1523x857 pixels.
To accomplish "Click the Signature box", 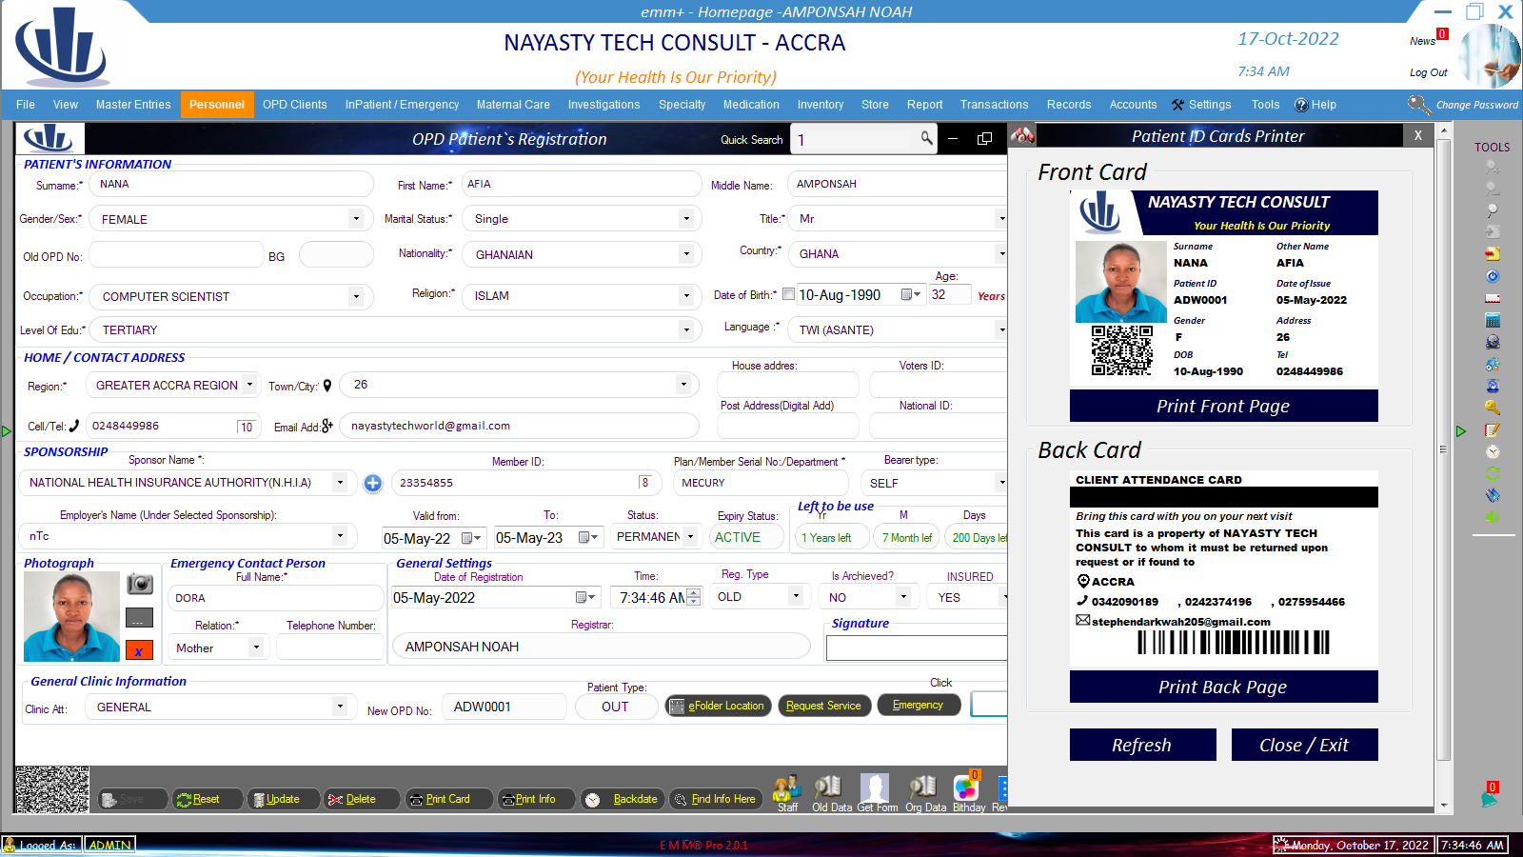I will [916, 648].
